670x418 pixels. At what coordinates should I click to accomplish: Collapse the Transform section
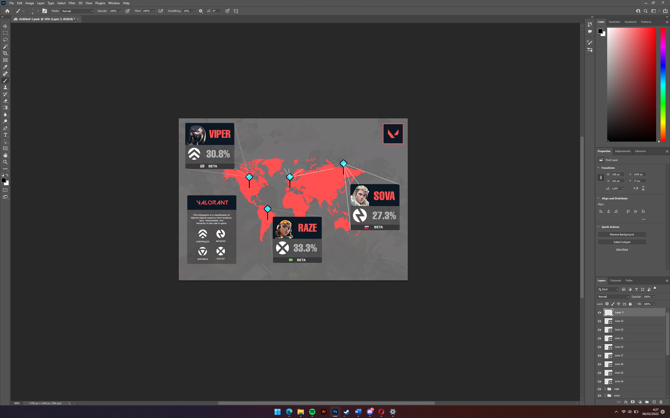599,168
